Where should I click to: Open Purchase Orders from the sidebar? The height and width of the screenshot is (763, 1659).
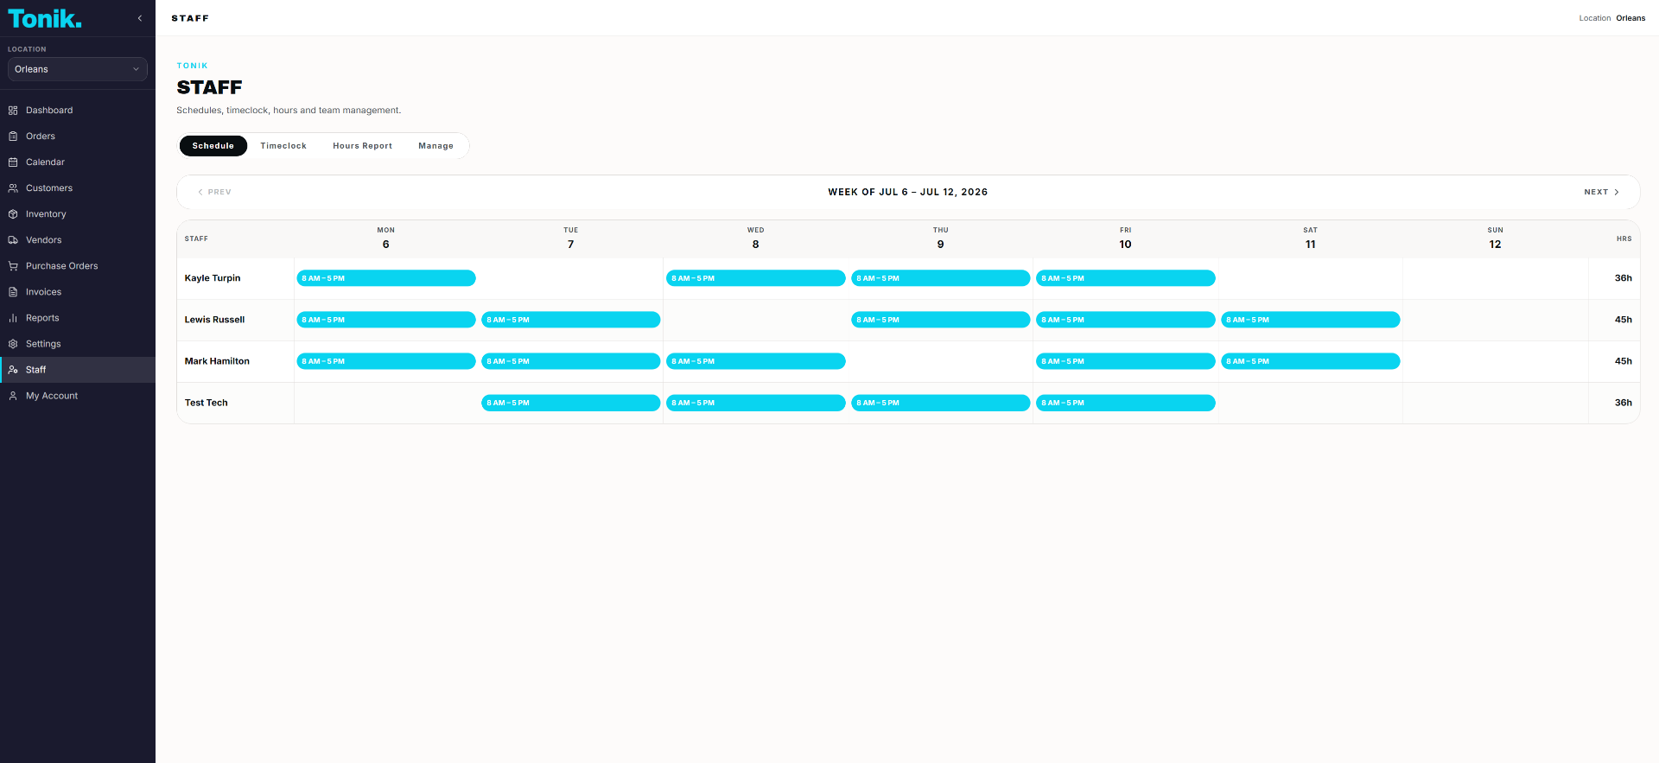click(x=78, y=266)
